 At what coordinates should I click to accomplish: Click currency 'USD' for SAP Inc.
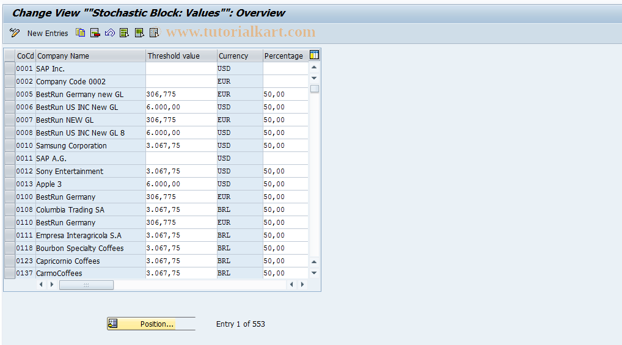pos(240,68)
